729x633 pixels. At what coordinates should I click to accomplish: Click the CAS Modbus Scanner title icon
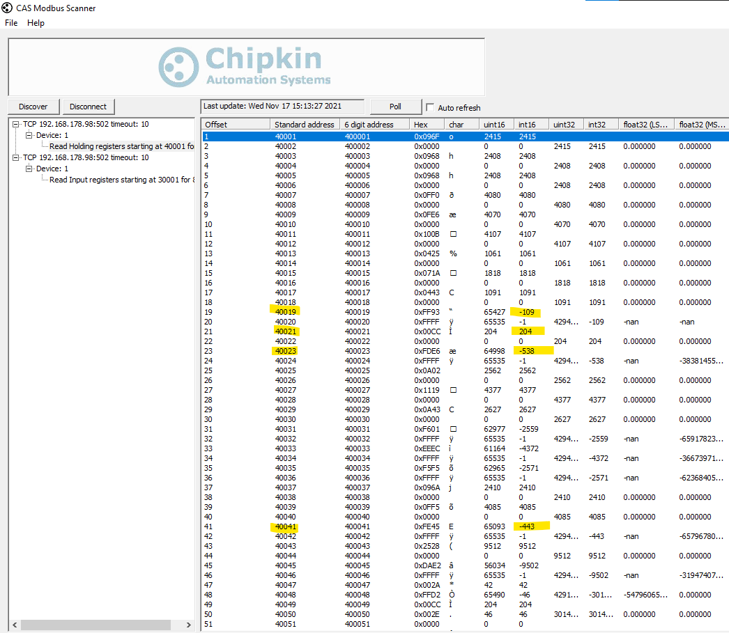tap(6, 8)
